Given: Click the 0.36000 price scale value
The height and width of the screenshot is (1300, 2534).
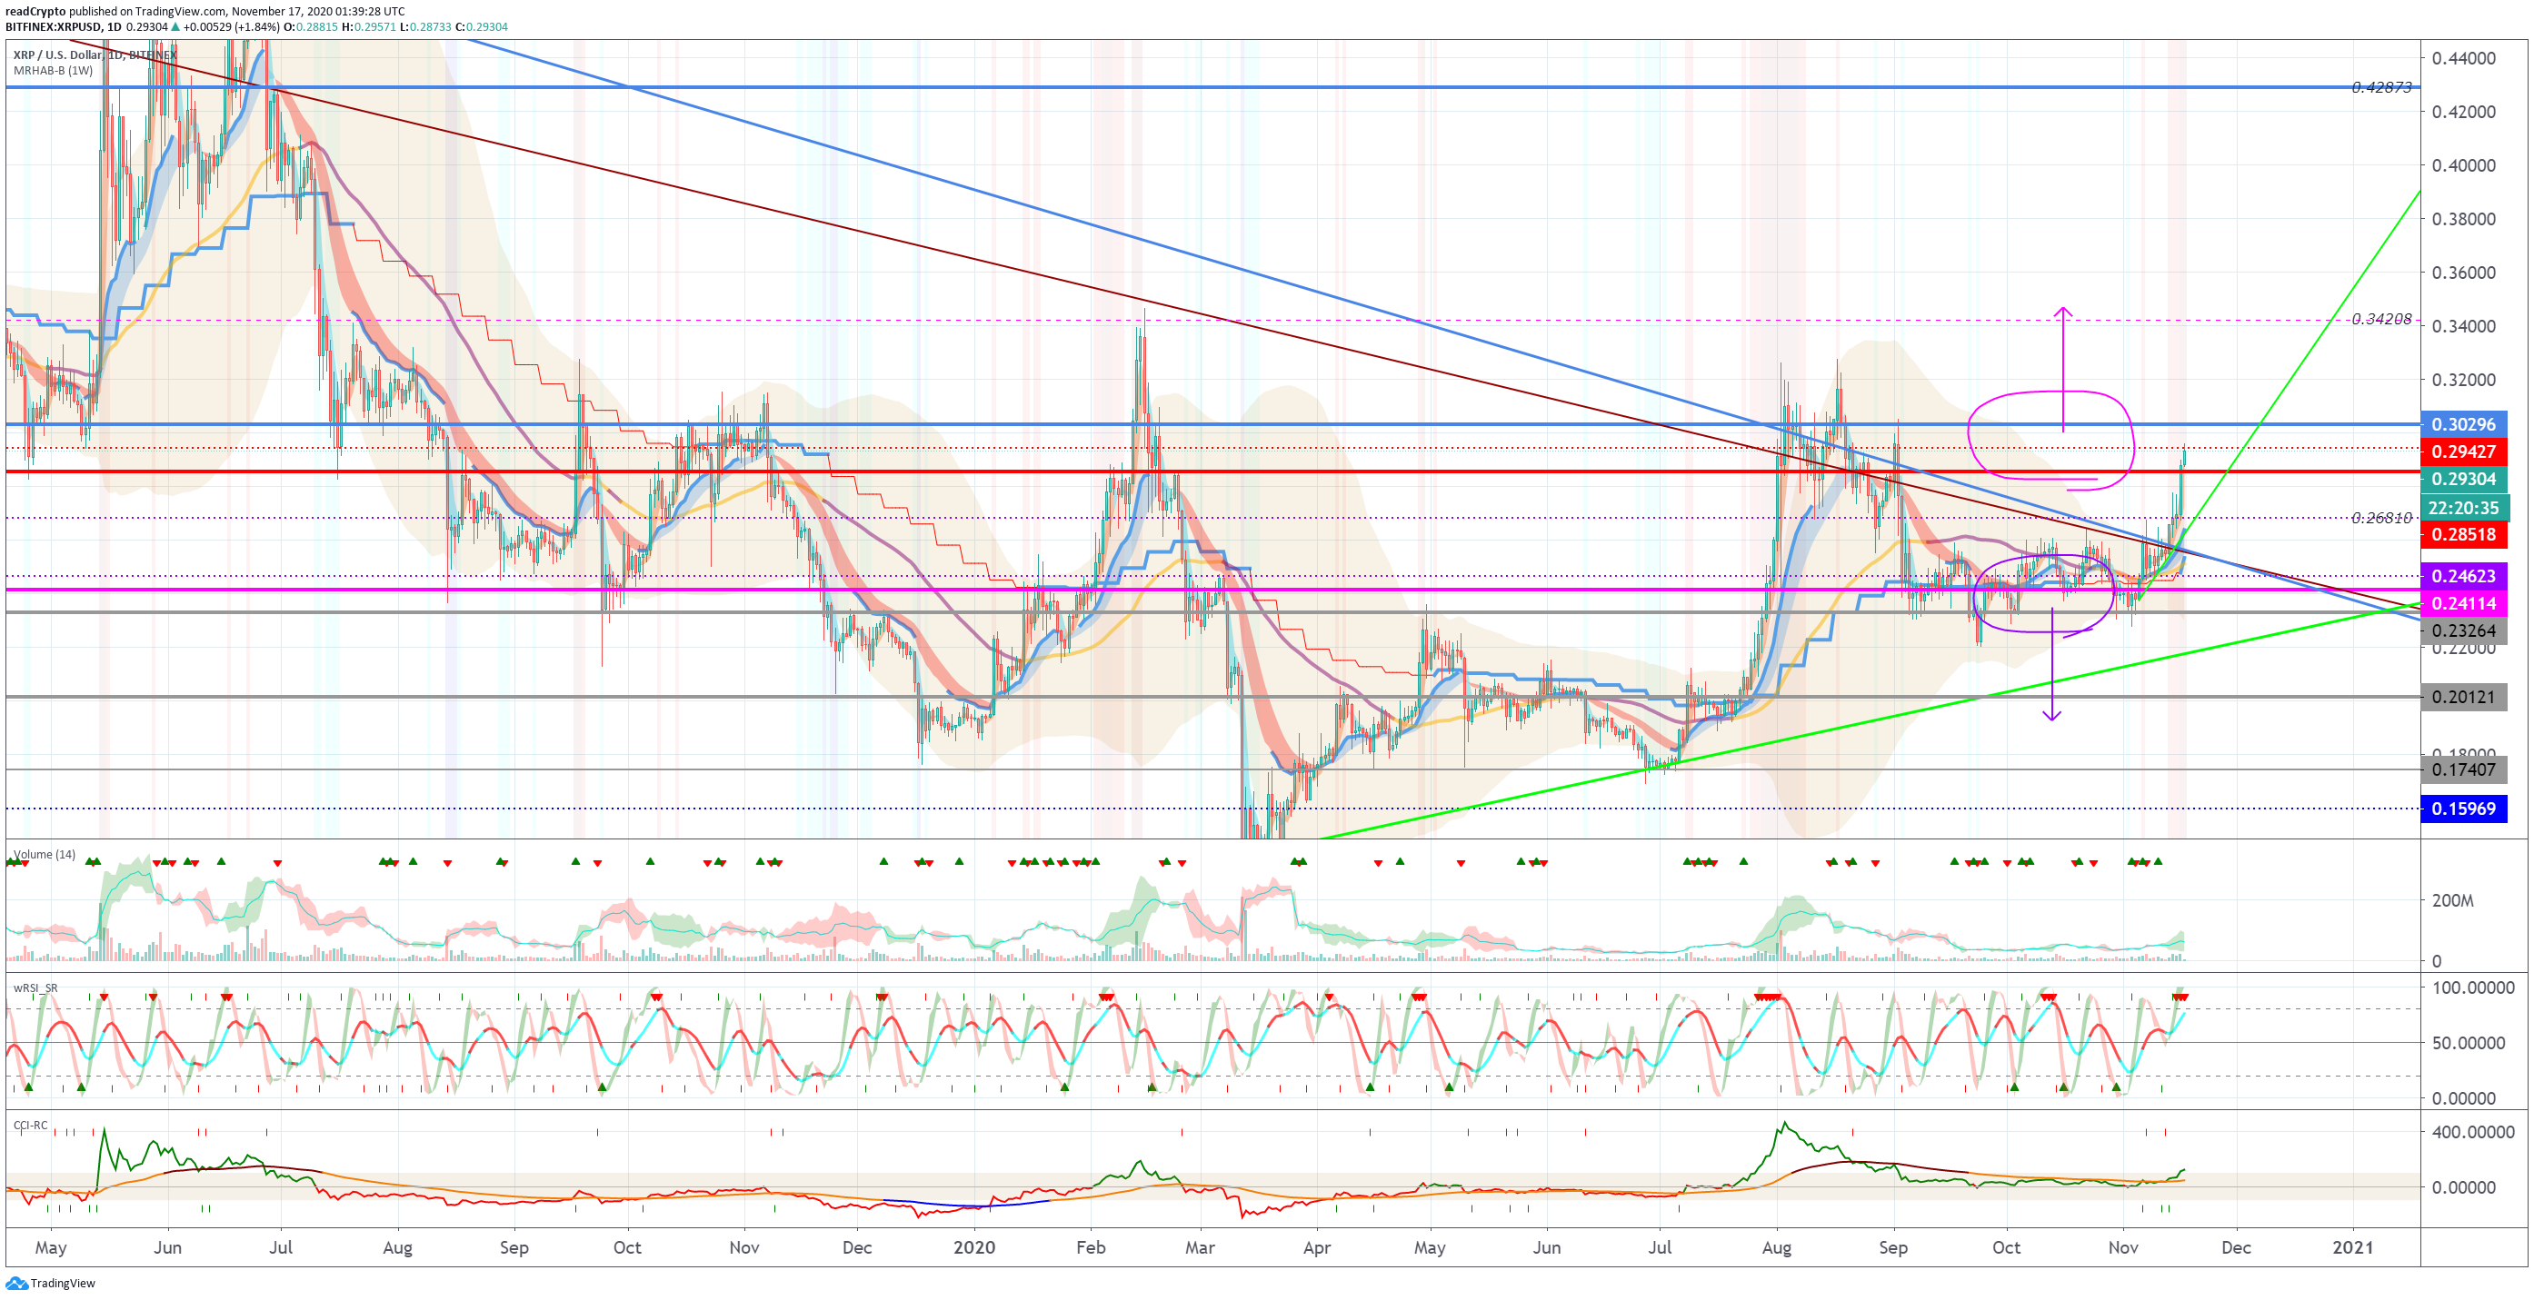Looking at the screenshot, I should (2463, 273).
